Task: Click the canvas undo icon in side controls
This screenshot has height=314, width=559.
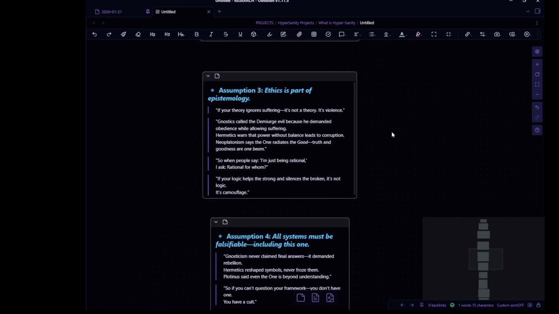Action: pos(537,107)
